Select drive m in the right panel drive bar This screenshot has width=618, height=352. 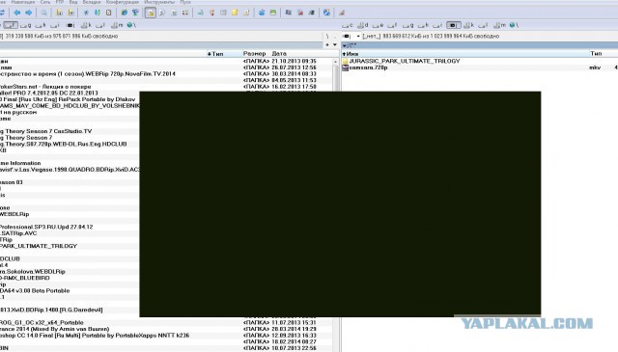point(499,25)
